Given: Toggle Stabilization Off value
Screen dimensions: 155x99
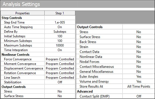Looking at the screenshot, I should 60,82.
